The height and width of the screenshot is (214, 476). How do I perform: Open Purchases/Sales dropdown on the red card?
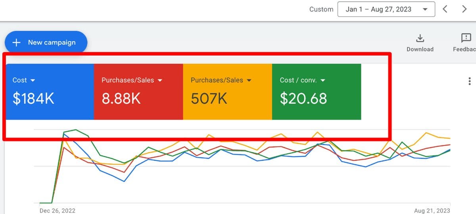click(132, 80)
